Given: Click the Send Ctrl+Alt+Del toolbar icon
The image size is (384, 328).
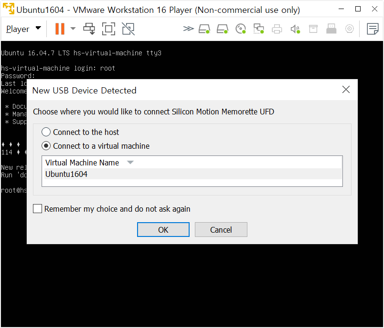Looking at the screenshot, I should (89, 29).
